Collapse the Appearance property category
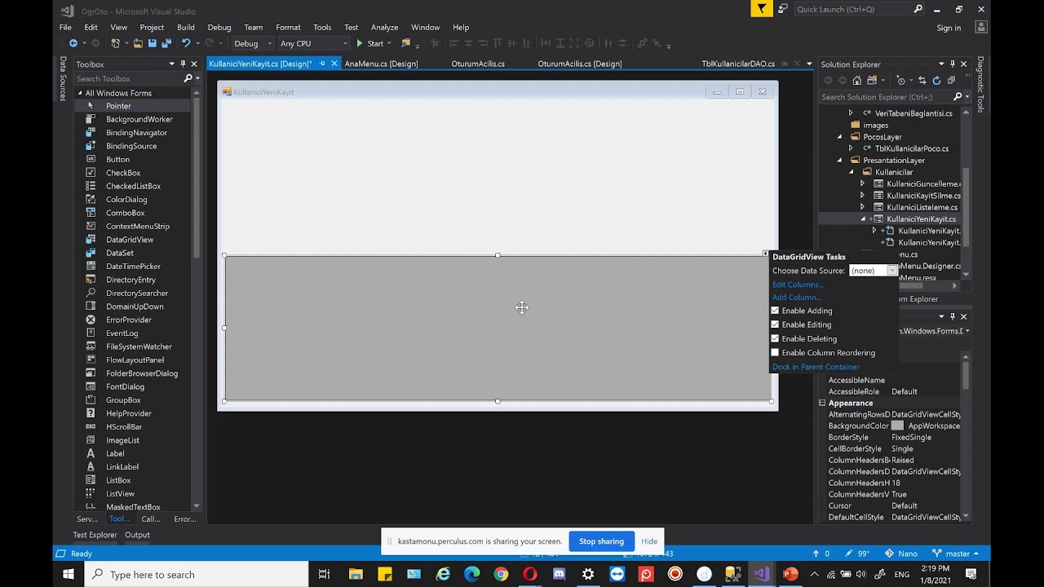The width and height of the screenshot is (1044, 587). 822,403
